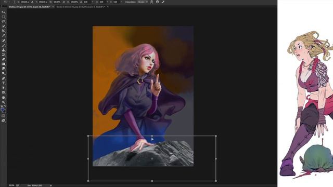Close the first document tab
The image size is (333, 187).
[x=53, y=7]
